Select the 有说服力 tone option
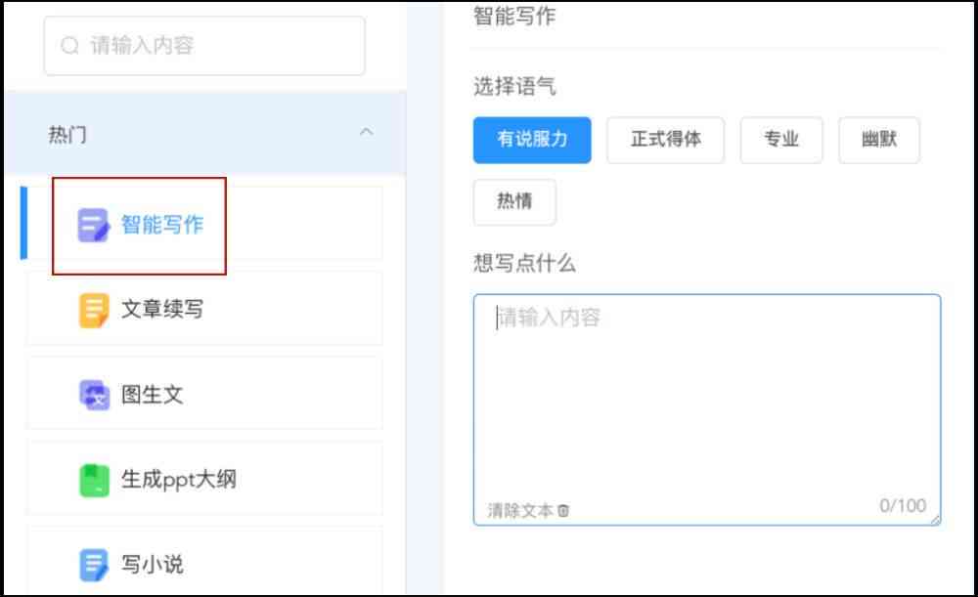Image resolution: width=978 pixels, height=597 pixels. pyautogui.click(x=532, y=140)
